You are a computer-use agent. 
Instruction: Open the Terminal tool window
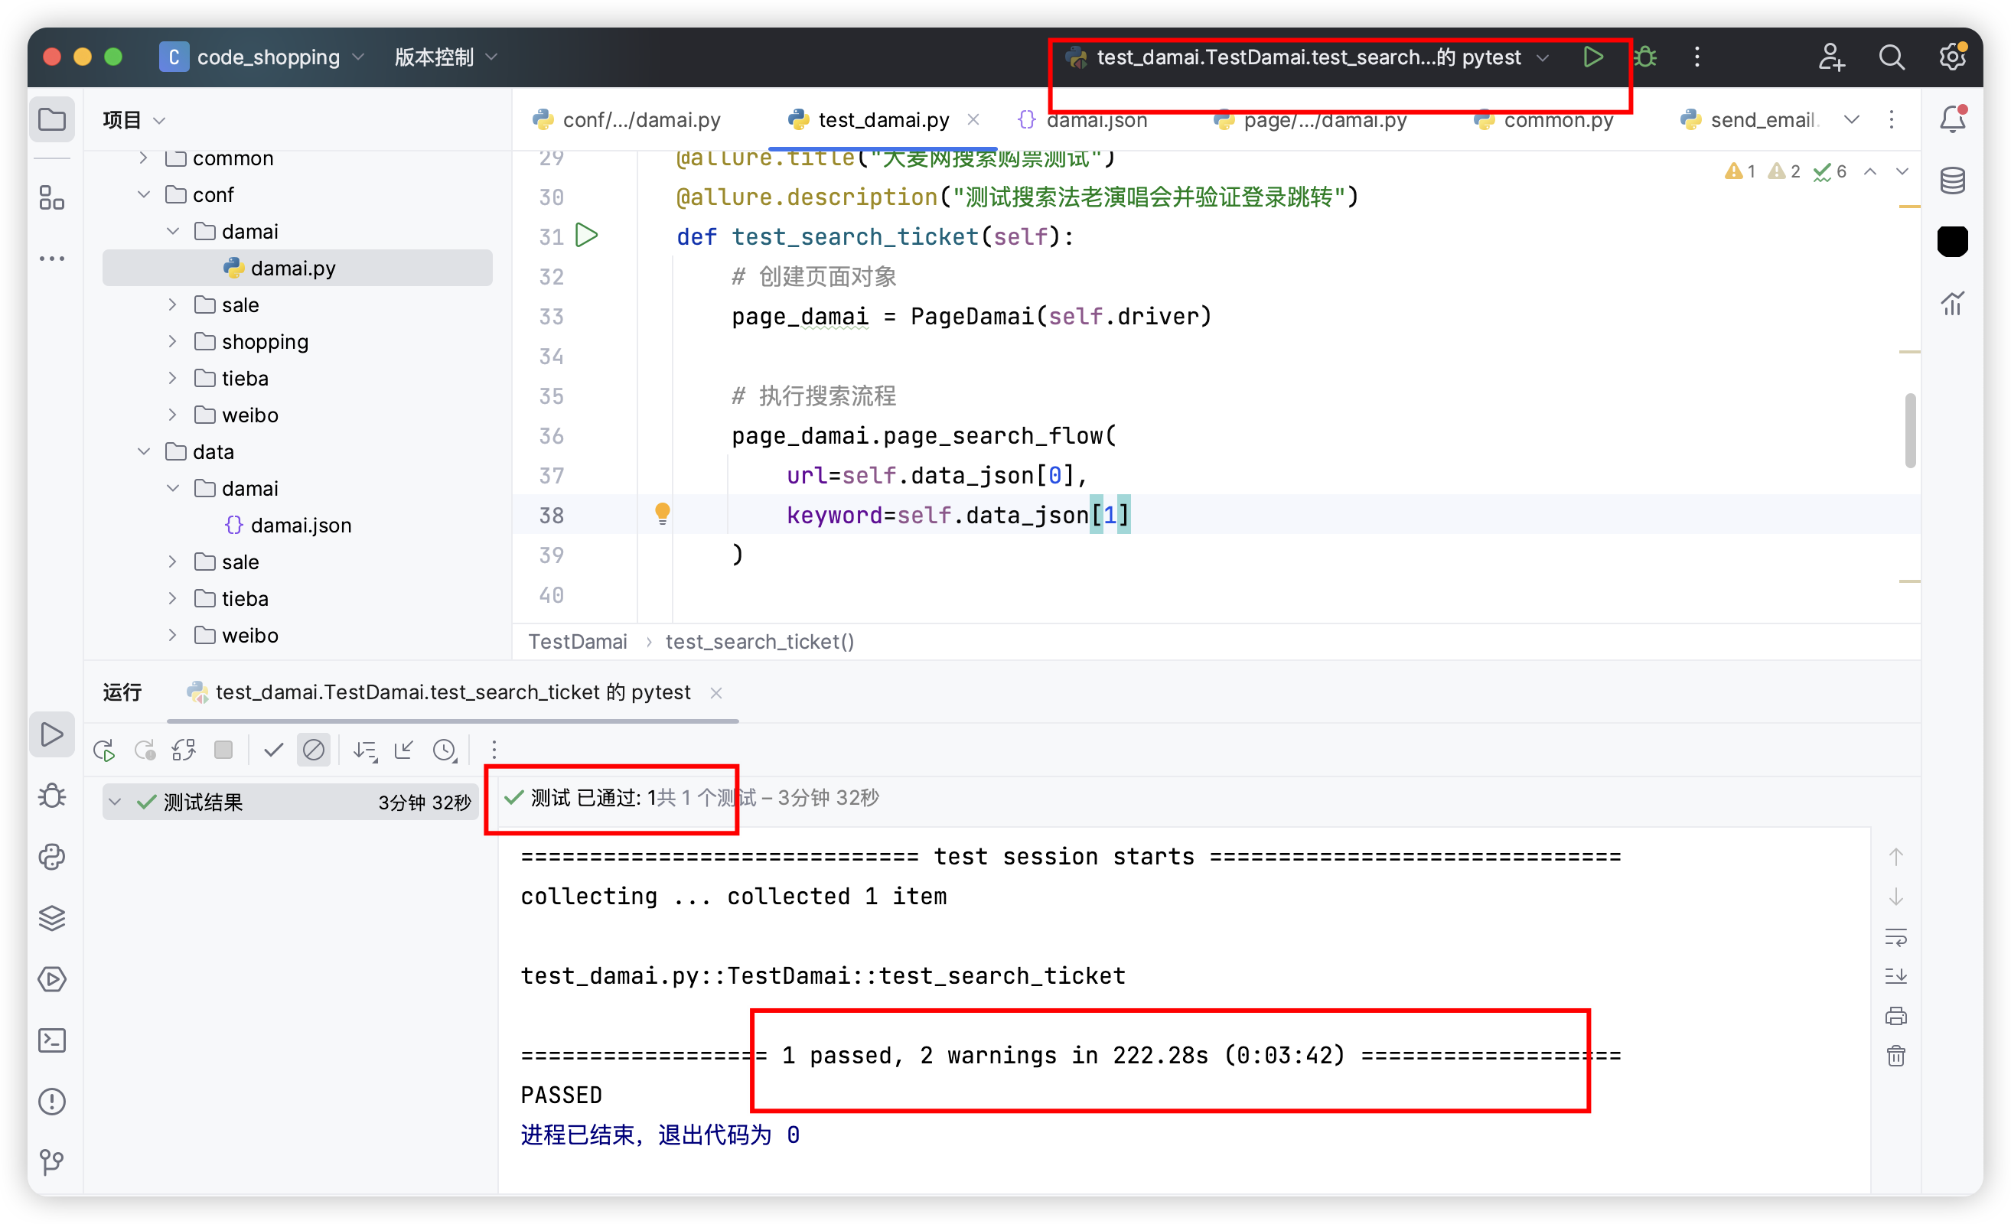tap(52, 1040)
